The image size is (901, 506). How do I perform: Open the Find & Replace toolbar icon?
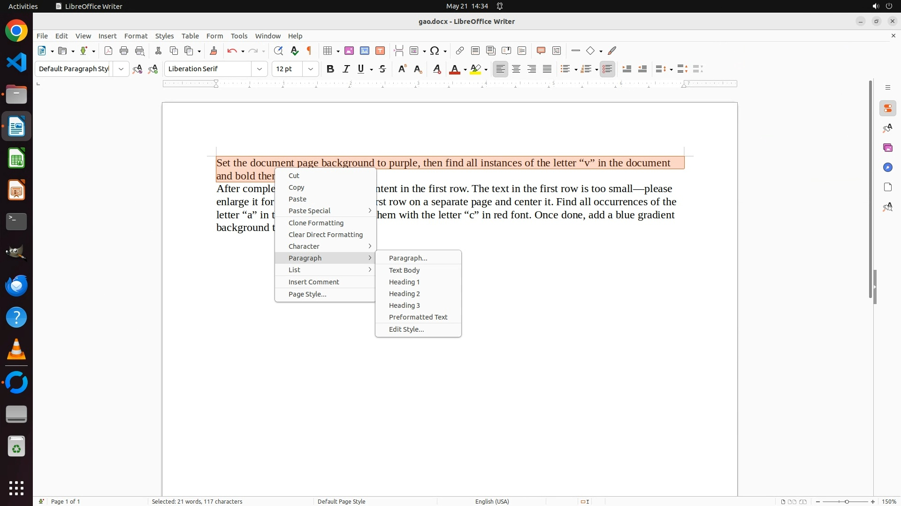pyautogui.click(x=278, y=51)
